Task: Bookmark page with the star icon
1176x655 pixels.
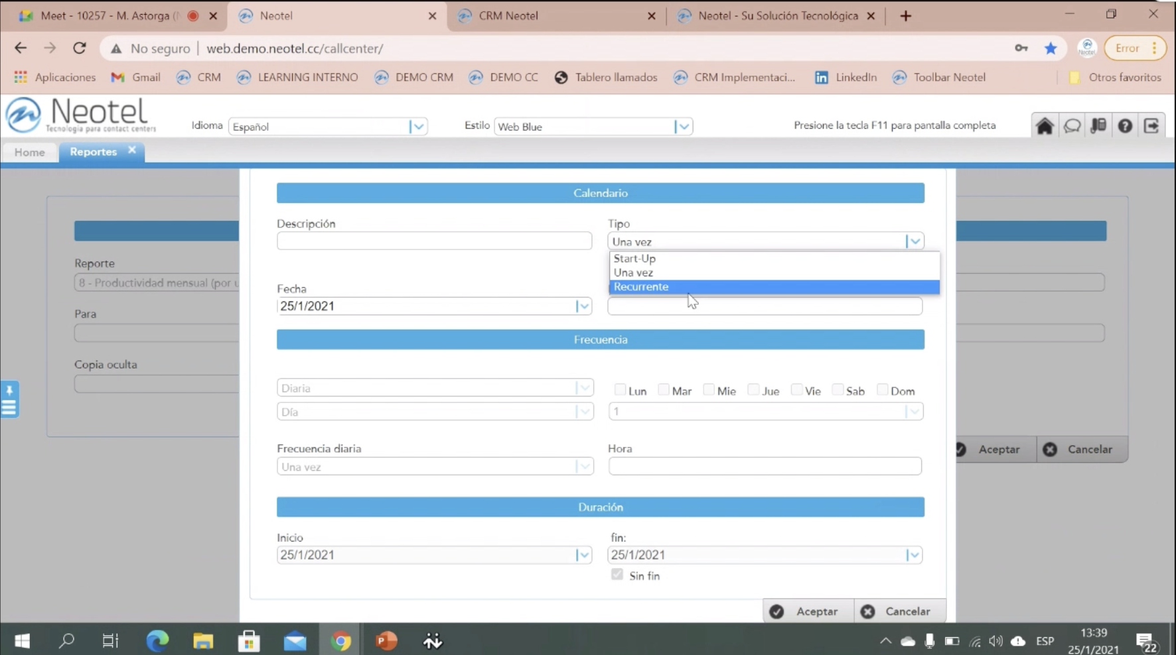Action: pyautogui.click(x=1051, y=48)
